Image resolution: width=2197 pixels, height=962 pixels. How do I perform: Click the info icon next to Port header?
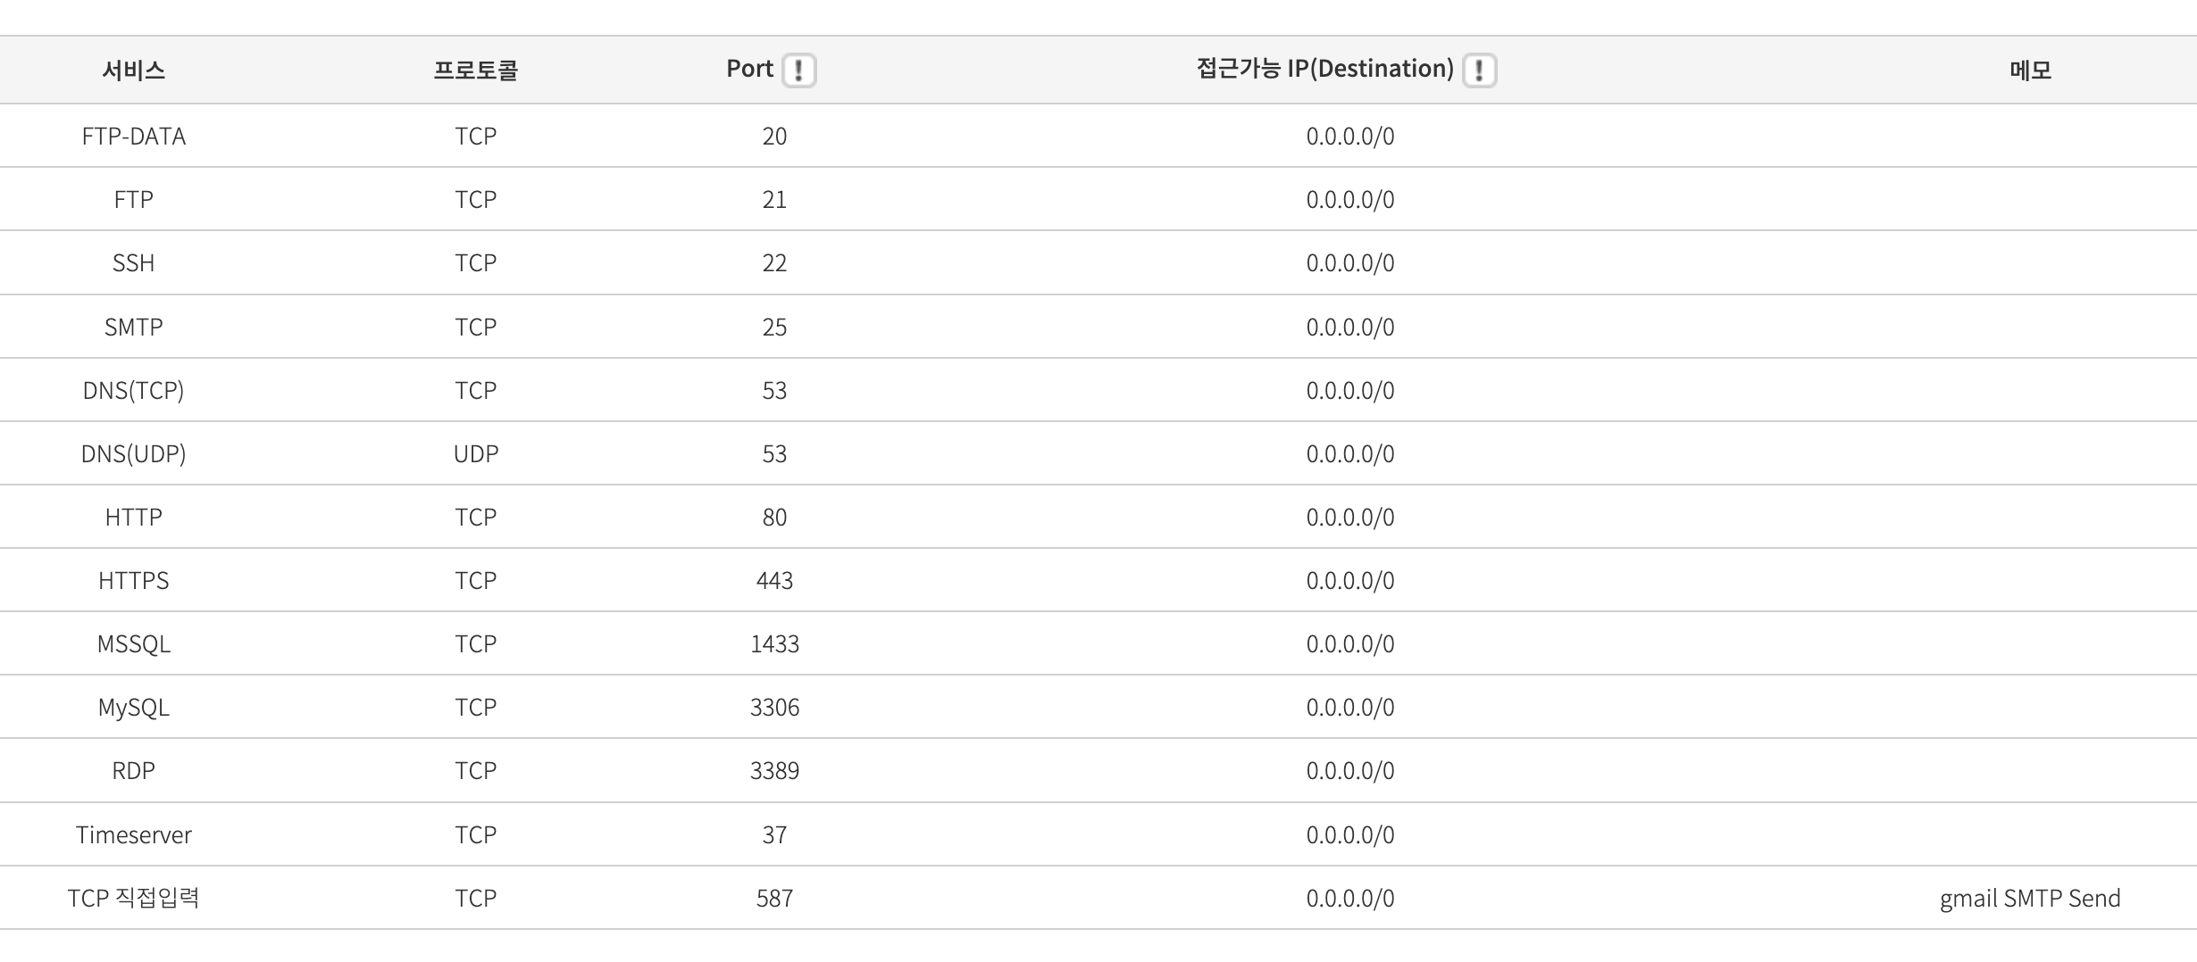click(798, 70)
